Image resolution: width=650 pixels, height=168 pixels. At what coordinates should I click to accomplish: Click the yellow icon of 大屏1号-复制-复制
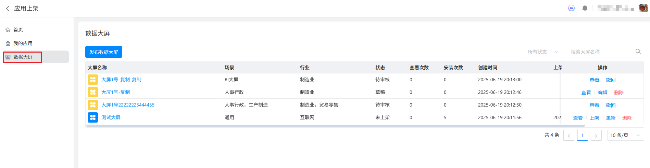pyautogui.click(x=93, y=80)
